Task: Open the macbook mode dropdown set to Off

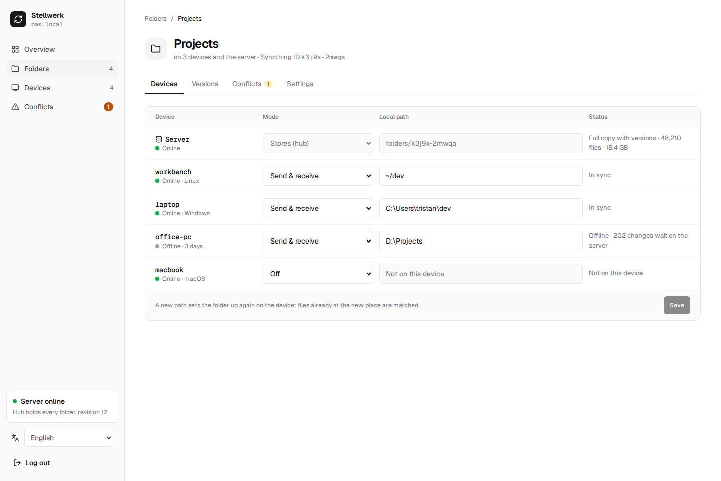Action: [x=318, y=274]
